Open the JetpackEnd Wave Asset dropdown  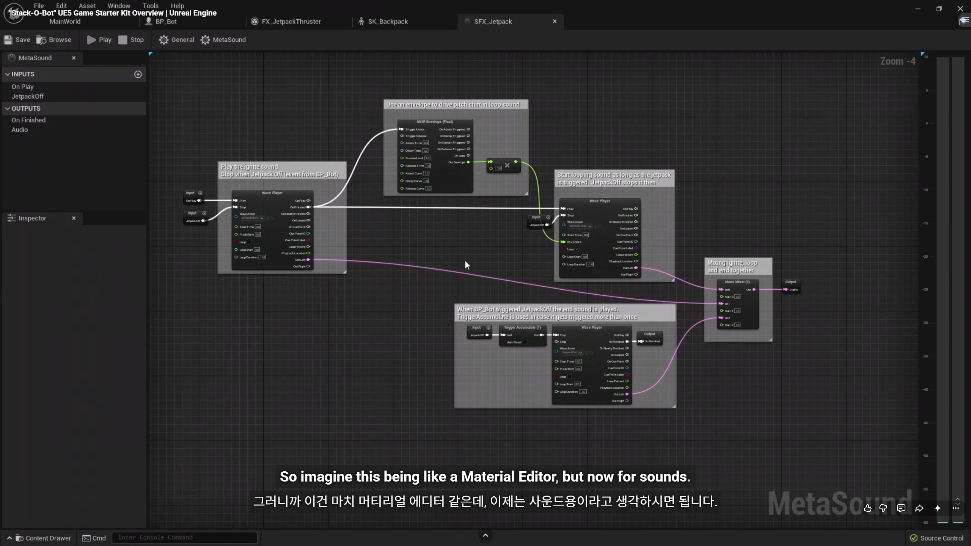click(x=572, y=353)
